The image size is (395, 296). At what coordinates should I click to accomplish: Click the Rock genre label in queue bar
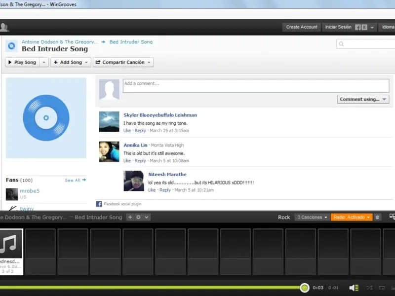coord(284,217)
